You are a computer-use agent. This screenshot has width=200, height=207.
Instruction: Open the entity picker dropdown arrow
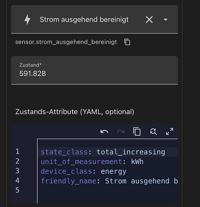pyautogui.click(x=166, y=19)
